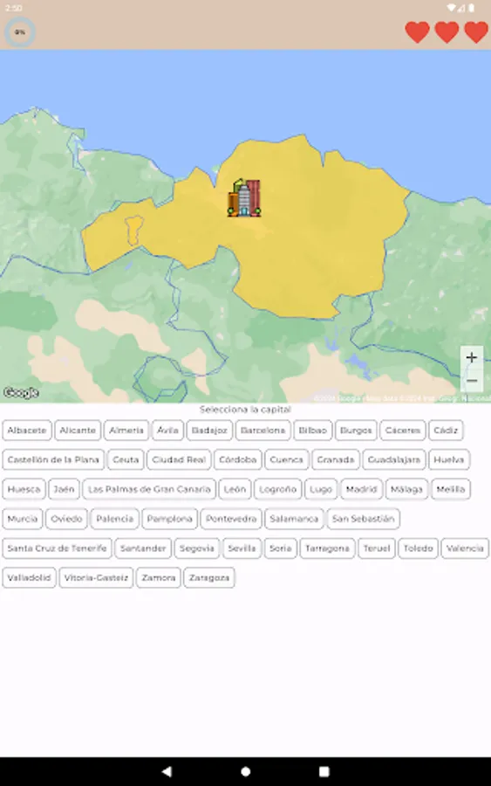The image size is (491, 786).
Task: Tap the Salamanca chip
Action: coord(294,519)
